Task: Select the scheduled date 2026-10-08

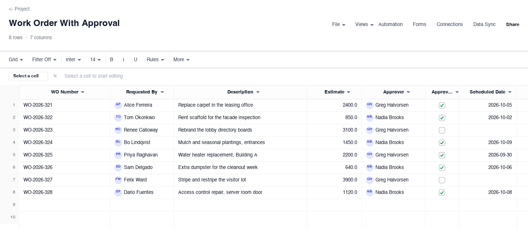Action: (488, 192)
